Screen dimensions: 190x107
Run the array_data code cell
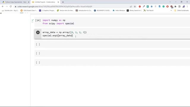(38, 32)
